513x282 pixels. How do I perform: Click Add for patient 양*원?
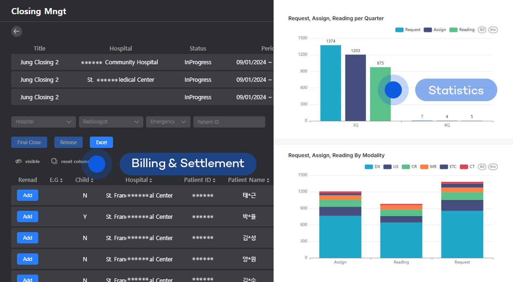28,259
